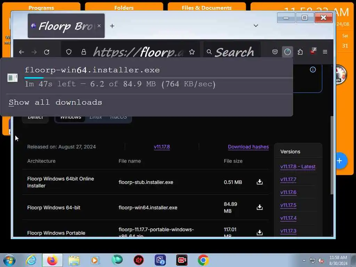Open the extensions puzzle icon
356x267 pixels.
tap(300, 52)
